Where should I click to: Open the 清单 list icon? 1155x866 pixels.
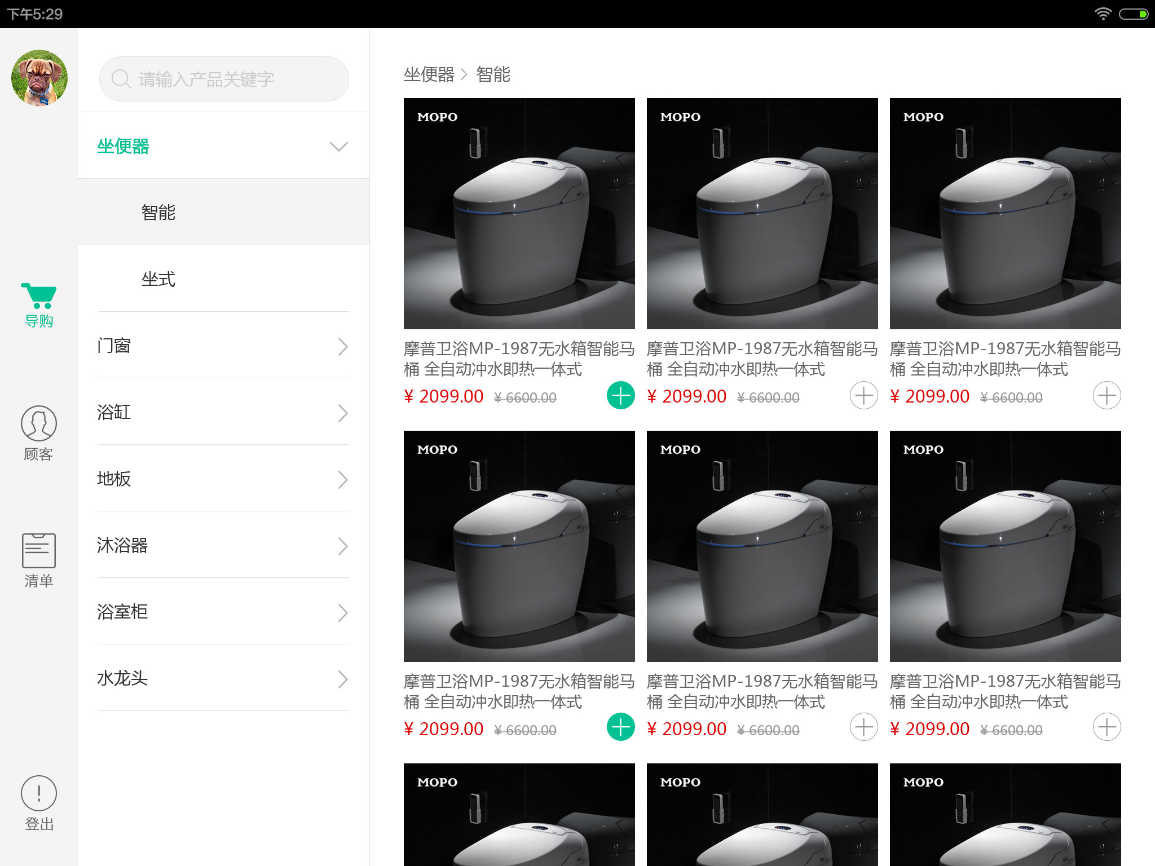[39, 550]
